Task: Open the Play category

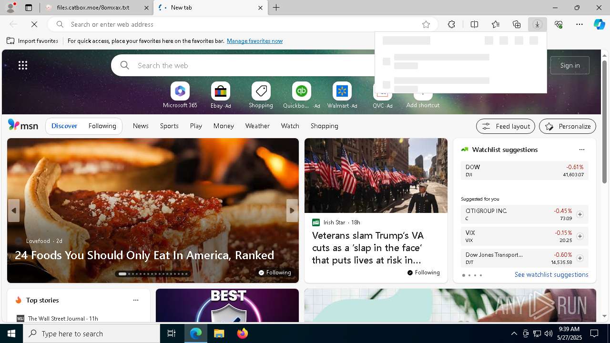Action: coord(196,126)
